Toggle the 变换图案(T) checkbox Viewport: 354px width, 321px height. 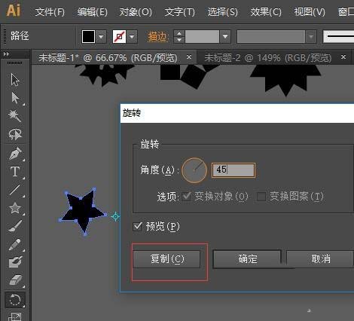tap(261, 196)
